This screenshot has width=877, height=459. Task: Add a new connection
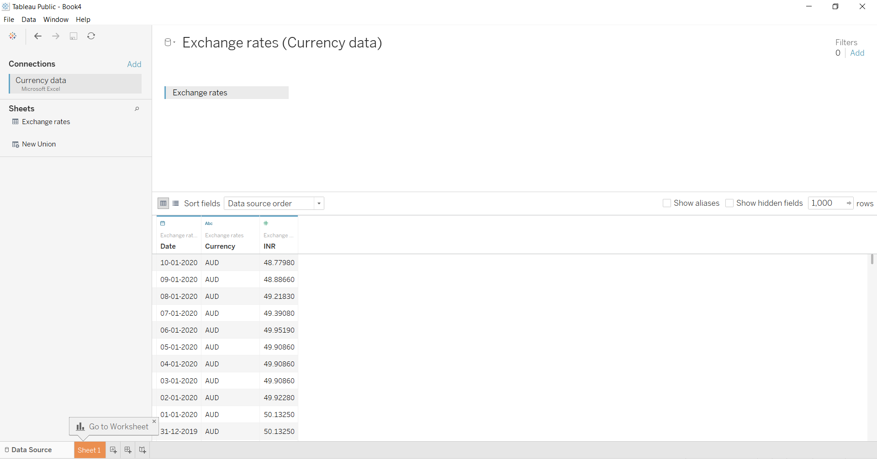(x=134, y=64)
